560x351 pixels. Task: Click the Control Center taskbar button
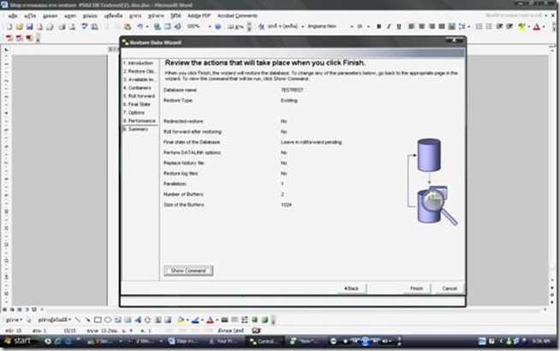pyautogui.click(x=265, y=342)
